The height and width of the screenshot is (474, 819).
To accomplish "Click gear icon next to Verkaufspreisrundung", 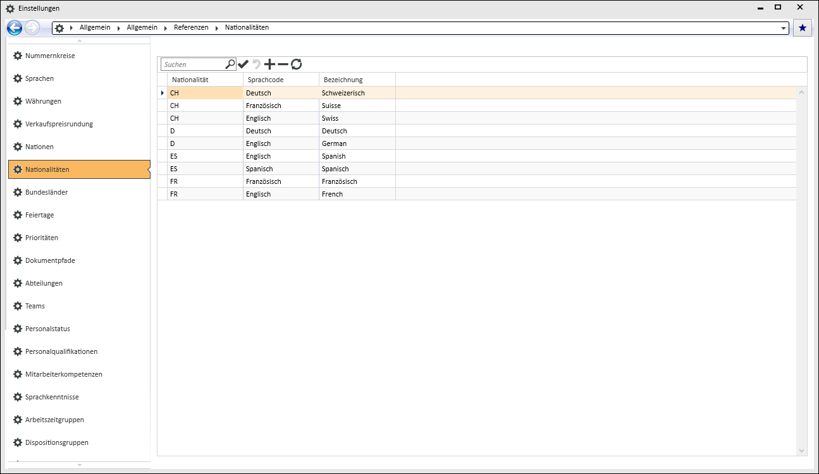I will (18, 124).
